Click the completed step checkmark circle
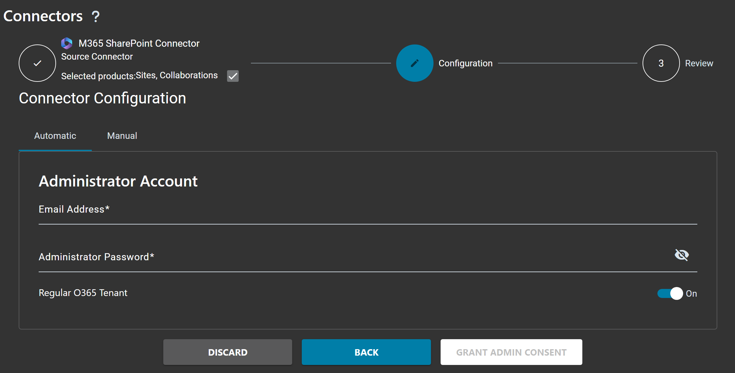 pyautogui.click(x=37, y=63)
